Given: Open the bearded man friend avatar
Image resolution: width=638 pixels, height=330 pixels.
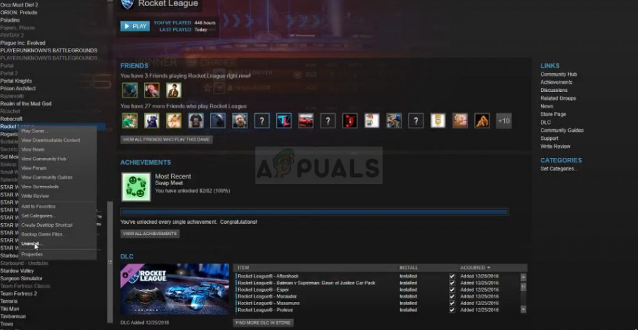Looking at the screenshot, I should (240, 121).
